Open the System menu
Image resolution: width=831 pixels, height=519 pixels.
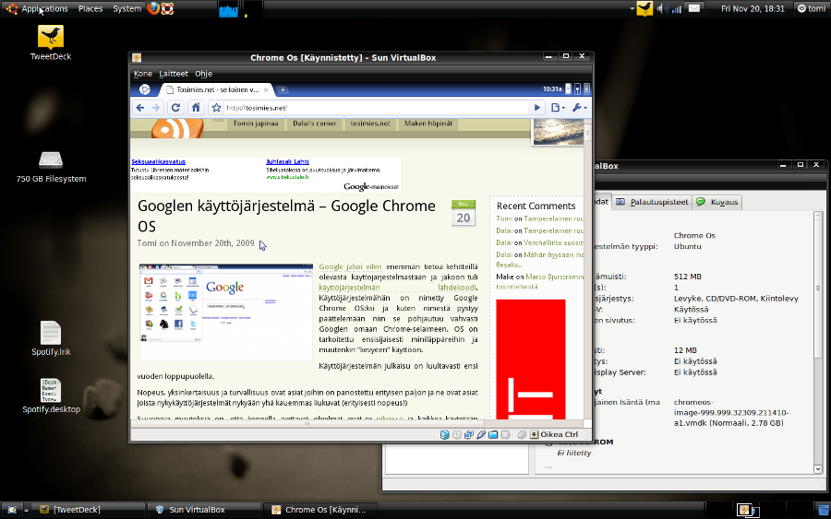pos(126,8)
